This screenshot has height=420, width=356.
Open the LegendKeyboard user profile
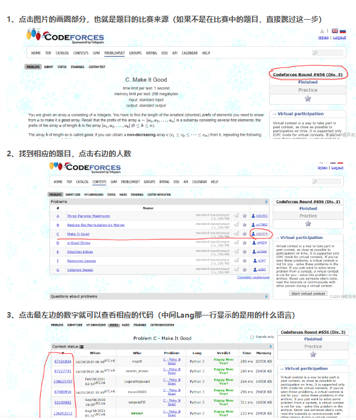[x=137, y=381]
